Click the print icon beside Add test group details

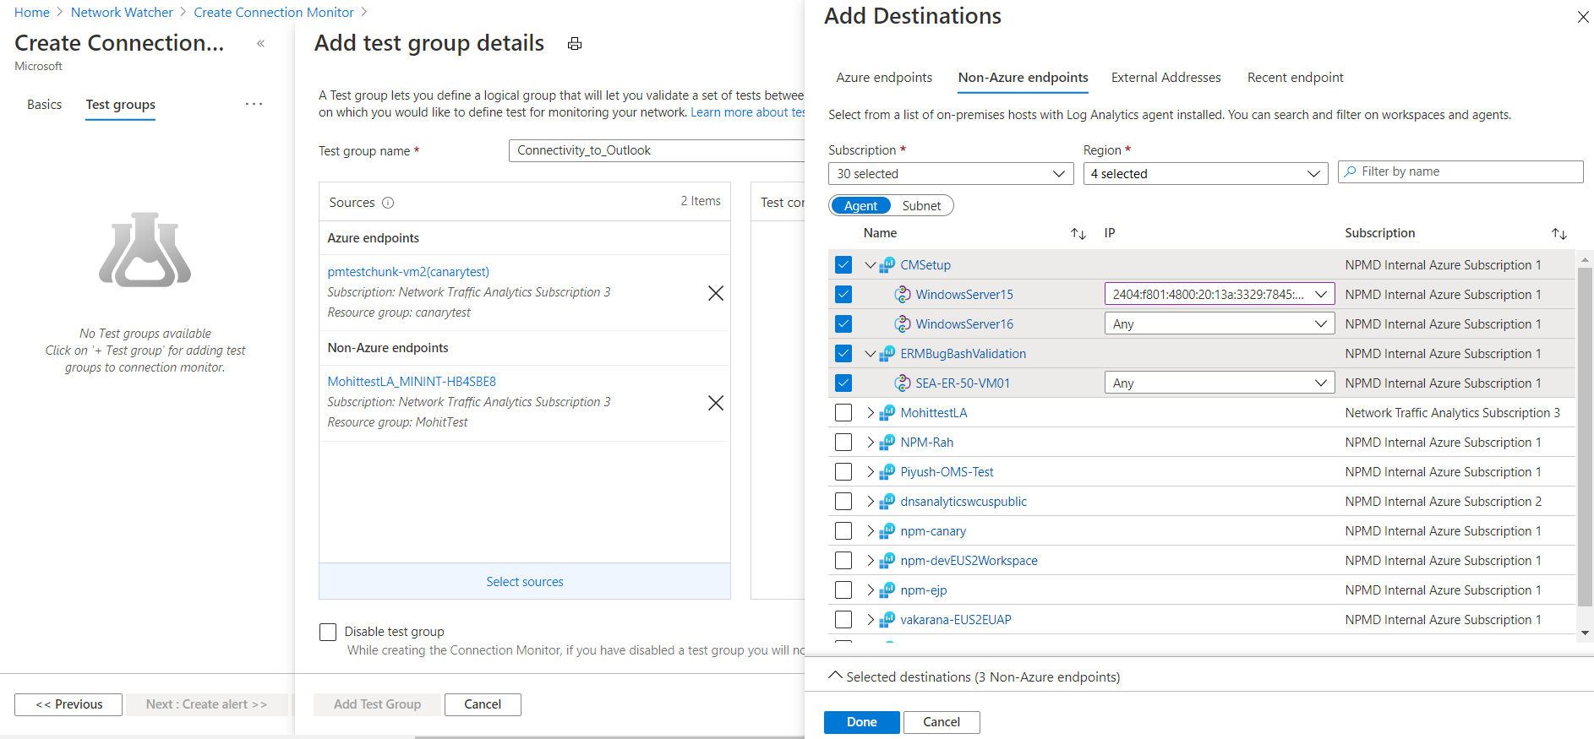pyautogui.click(x=575, y=44)
